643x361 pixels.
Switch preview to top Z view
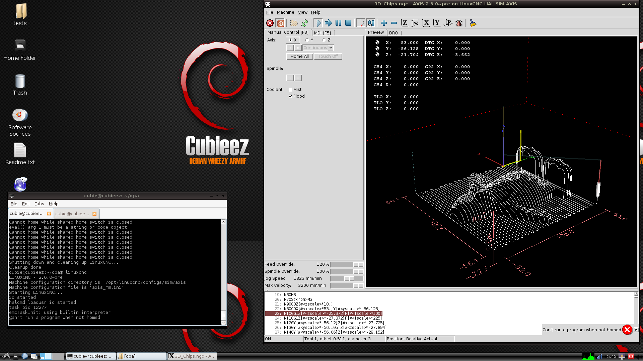coord(405,23)
